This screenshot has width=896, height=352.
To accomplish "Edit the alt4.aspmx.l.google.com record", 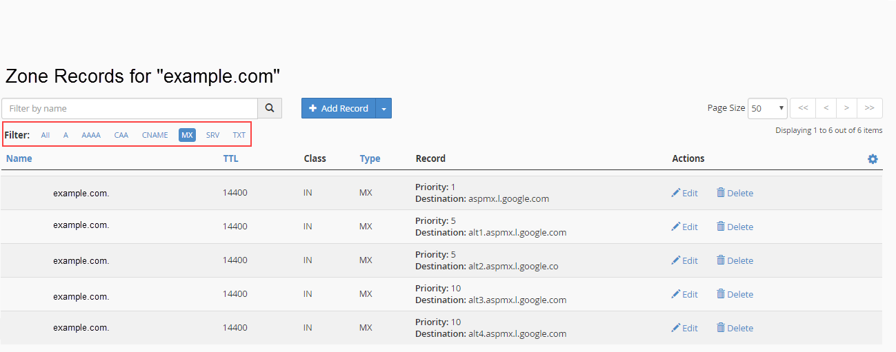I will tap(684, 329).
